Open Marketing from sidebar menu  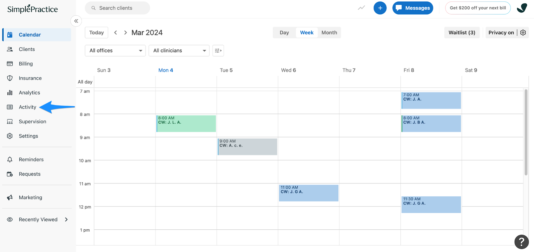pos(30,197)
